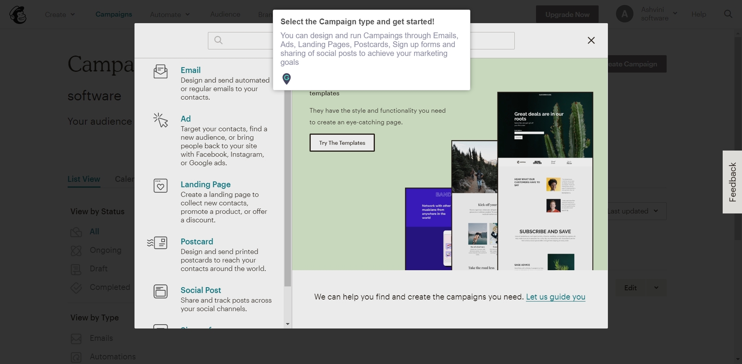
Task: Click the Ongoing status icon
Action: [x=76, y=251]
